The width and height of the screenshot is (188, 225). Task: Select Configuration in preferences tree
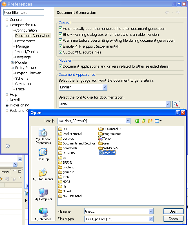tap(26, 30)
